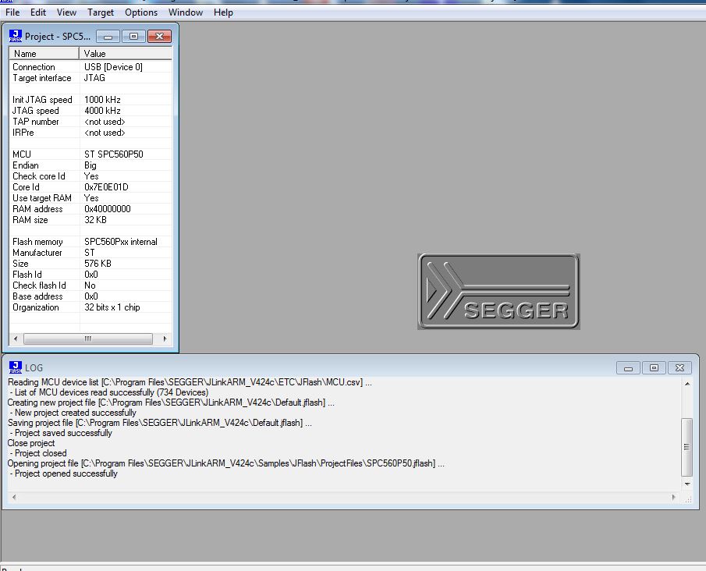This screenshot has height=571, width=706.
Task: Select the '4000 kHz' JTAG speed value
Action: click(x=102, y=110)
